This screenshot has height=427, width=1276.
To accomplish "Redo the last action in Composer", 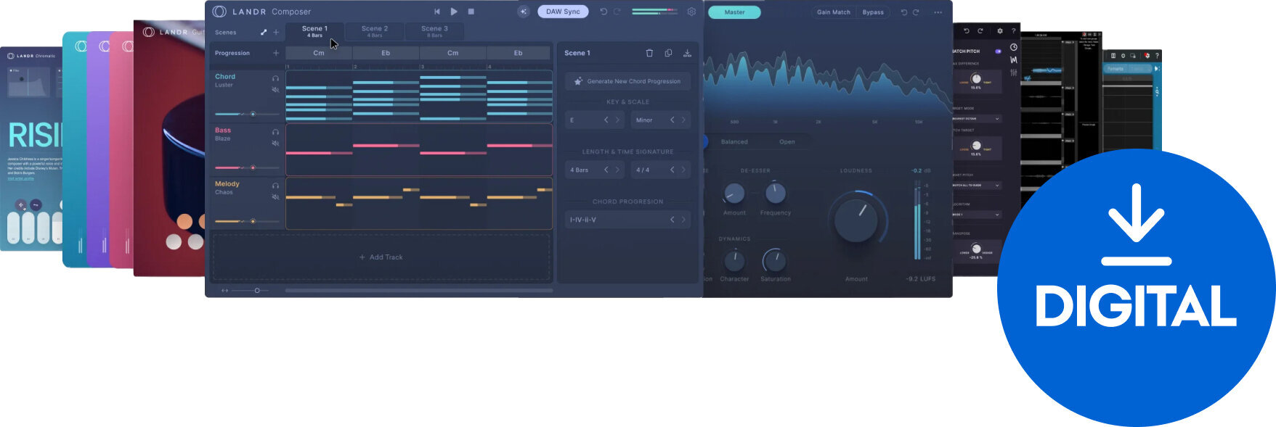I will (617, 12).
